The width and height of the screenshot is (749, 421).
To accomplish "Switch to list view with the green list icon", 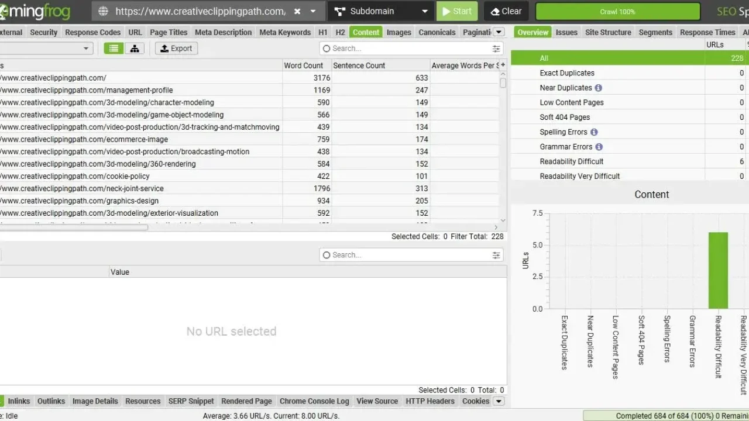I will click(113, 48).
